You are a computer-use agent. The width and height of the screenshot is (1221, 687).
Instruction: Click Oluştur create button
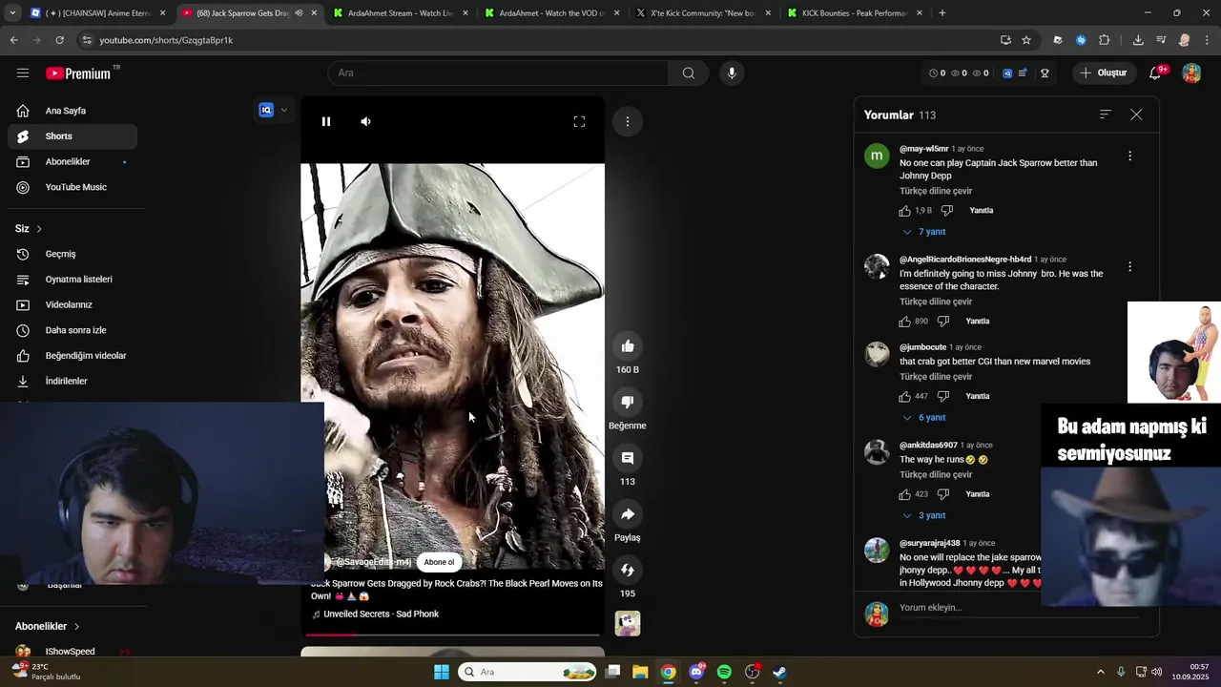[1104, 73]
